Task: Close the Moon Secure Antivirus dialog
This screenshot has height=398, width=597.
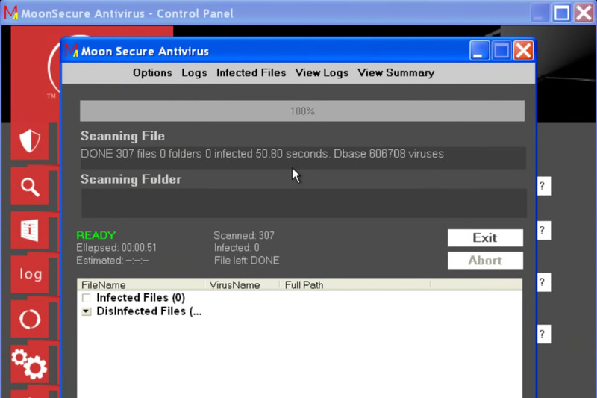Action: click(x=524, y=50)
